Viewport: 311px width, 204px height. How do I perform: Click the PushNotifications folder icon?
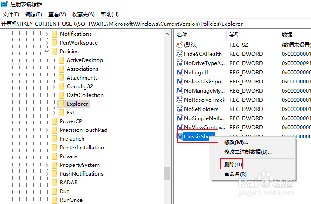[54, 173]
